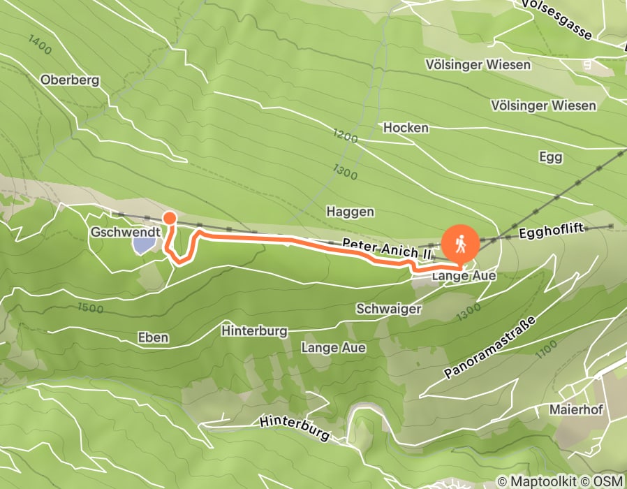Select the Schwaiger place label
Image resolution: width=627 pixels, height=489 pixels.
tap(389, 309)
